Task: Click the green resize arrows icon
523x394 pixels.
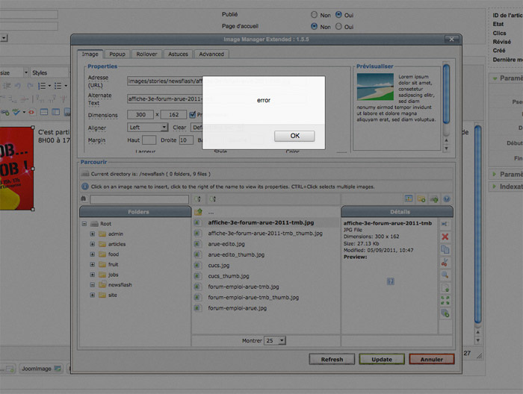Action: [x=445, y=300]
